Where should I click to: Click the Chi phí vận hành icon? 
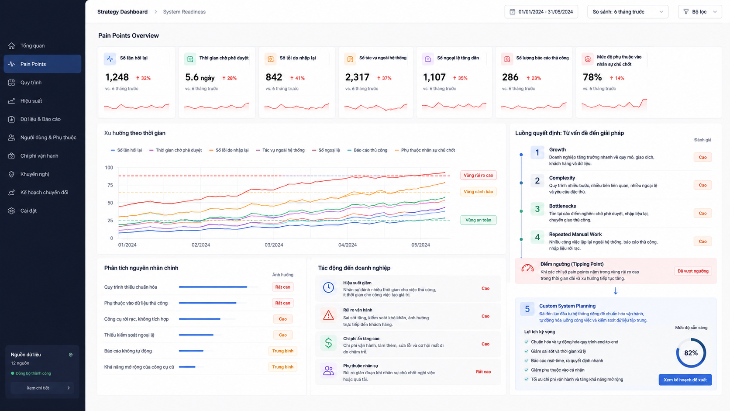12,156
